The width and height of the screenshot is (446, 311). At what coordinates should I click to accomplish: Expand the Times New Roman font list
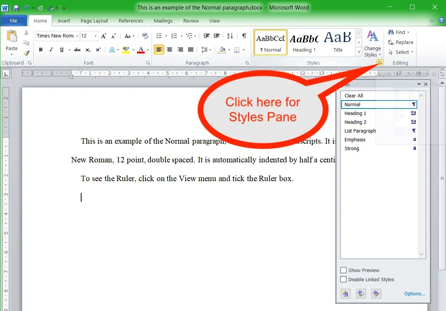click(x=77, y=36)
